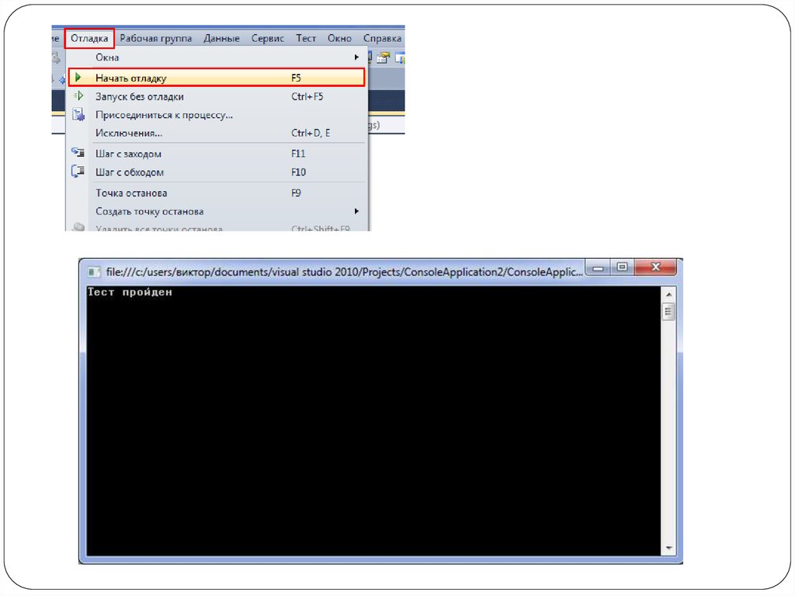This screenshot has width=795, height=596.
Task: Maximize the console window
Action: [621, 267]
